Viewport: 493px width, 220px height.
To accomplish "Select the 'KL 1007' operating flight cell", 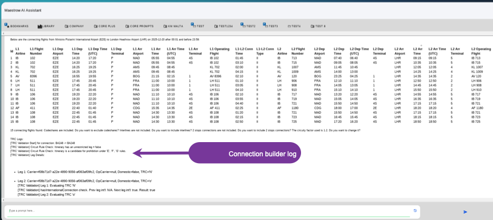I will point(477,67).
